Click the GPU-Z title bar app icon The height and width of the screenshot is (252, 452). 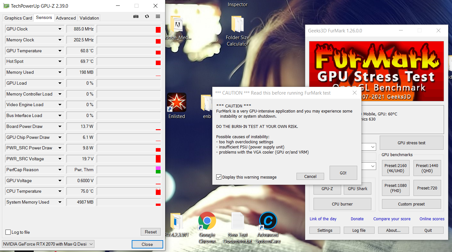[x=5, y=6]
